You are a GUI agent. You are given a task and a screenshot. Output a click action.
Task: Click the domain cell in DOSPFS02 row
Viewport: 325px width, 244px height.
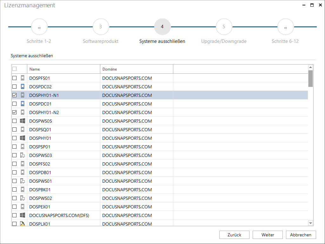[x=136, y=164]
